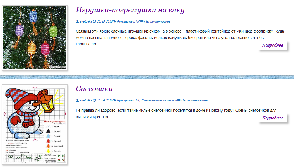Image resolution: width=294 pixels, height=167 pixels.
Task: Open sveto4ka author link in the first post
Action: point(86,21)
